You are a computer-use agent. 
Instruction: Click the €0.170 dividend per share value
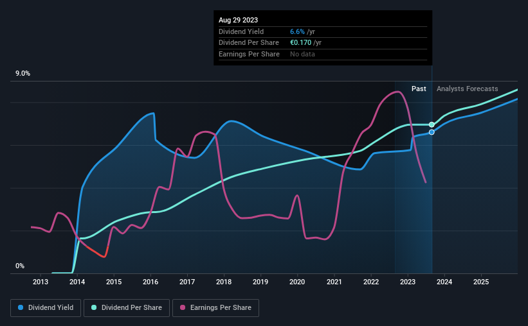[x=301, y=43]
